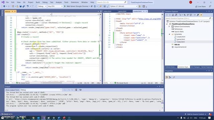
Task: Select index.html in Solution Explorer
Action: pyautogui.click(x=181, y=42)
